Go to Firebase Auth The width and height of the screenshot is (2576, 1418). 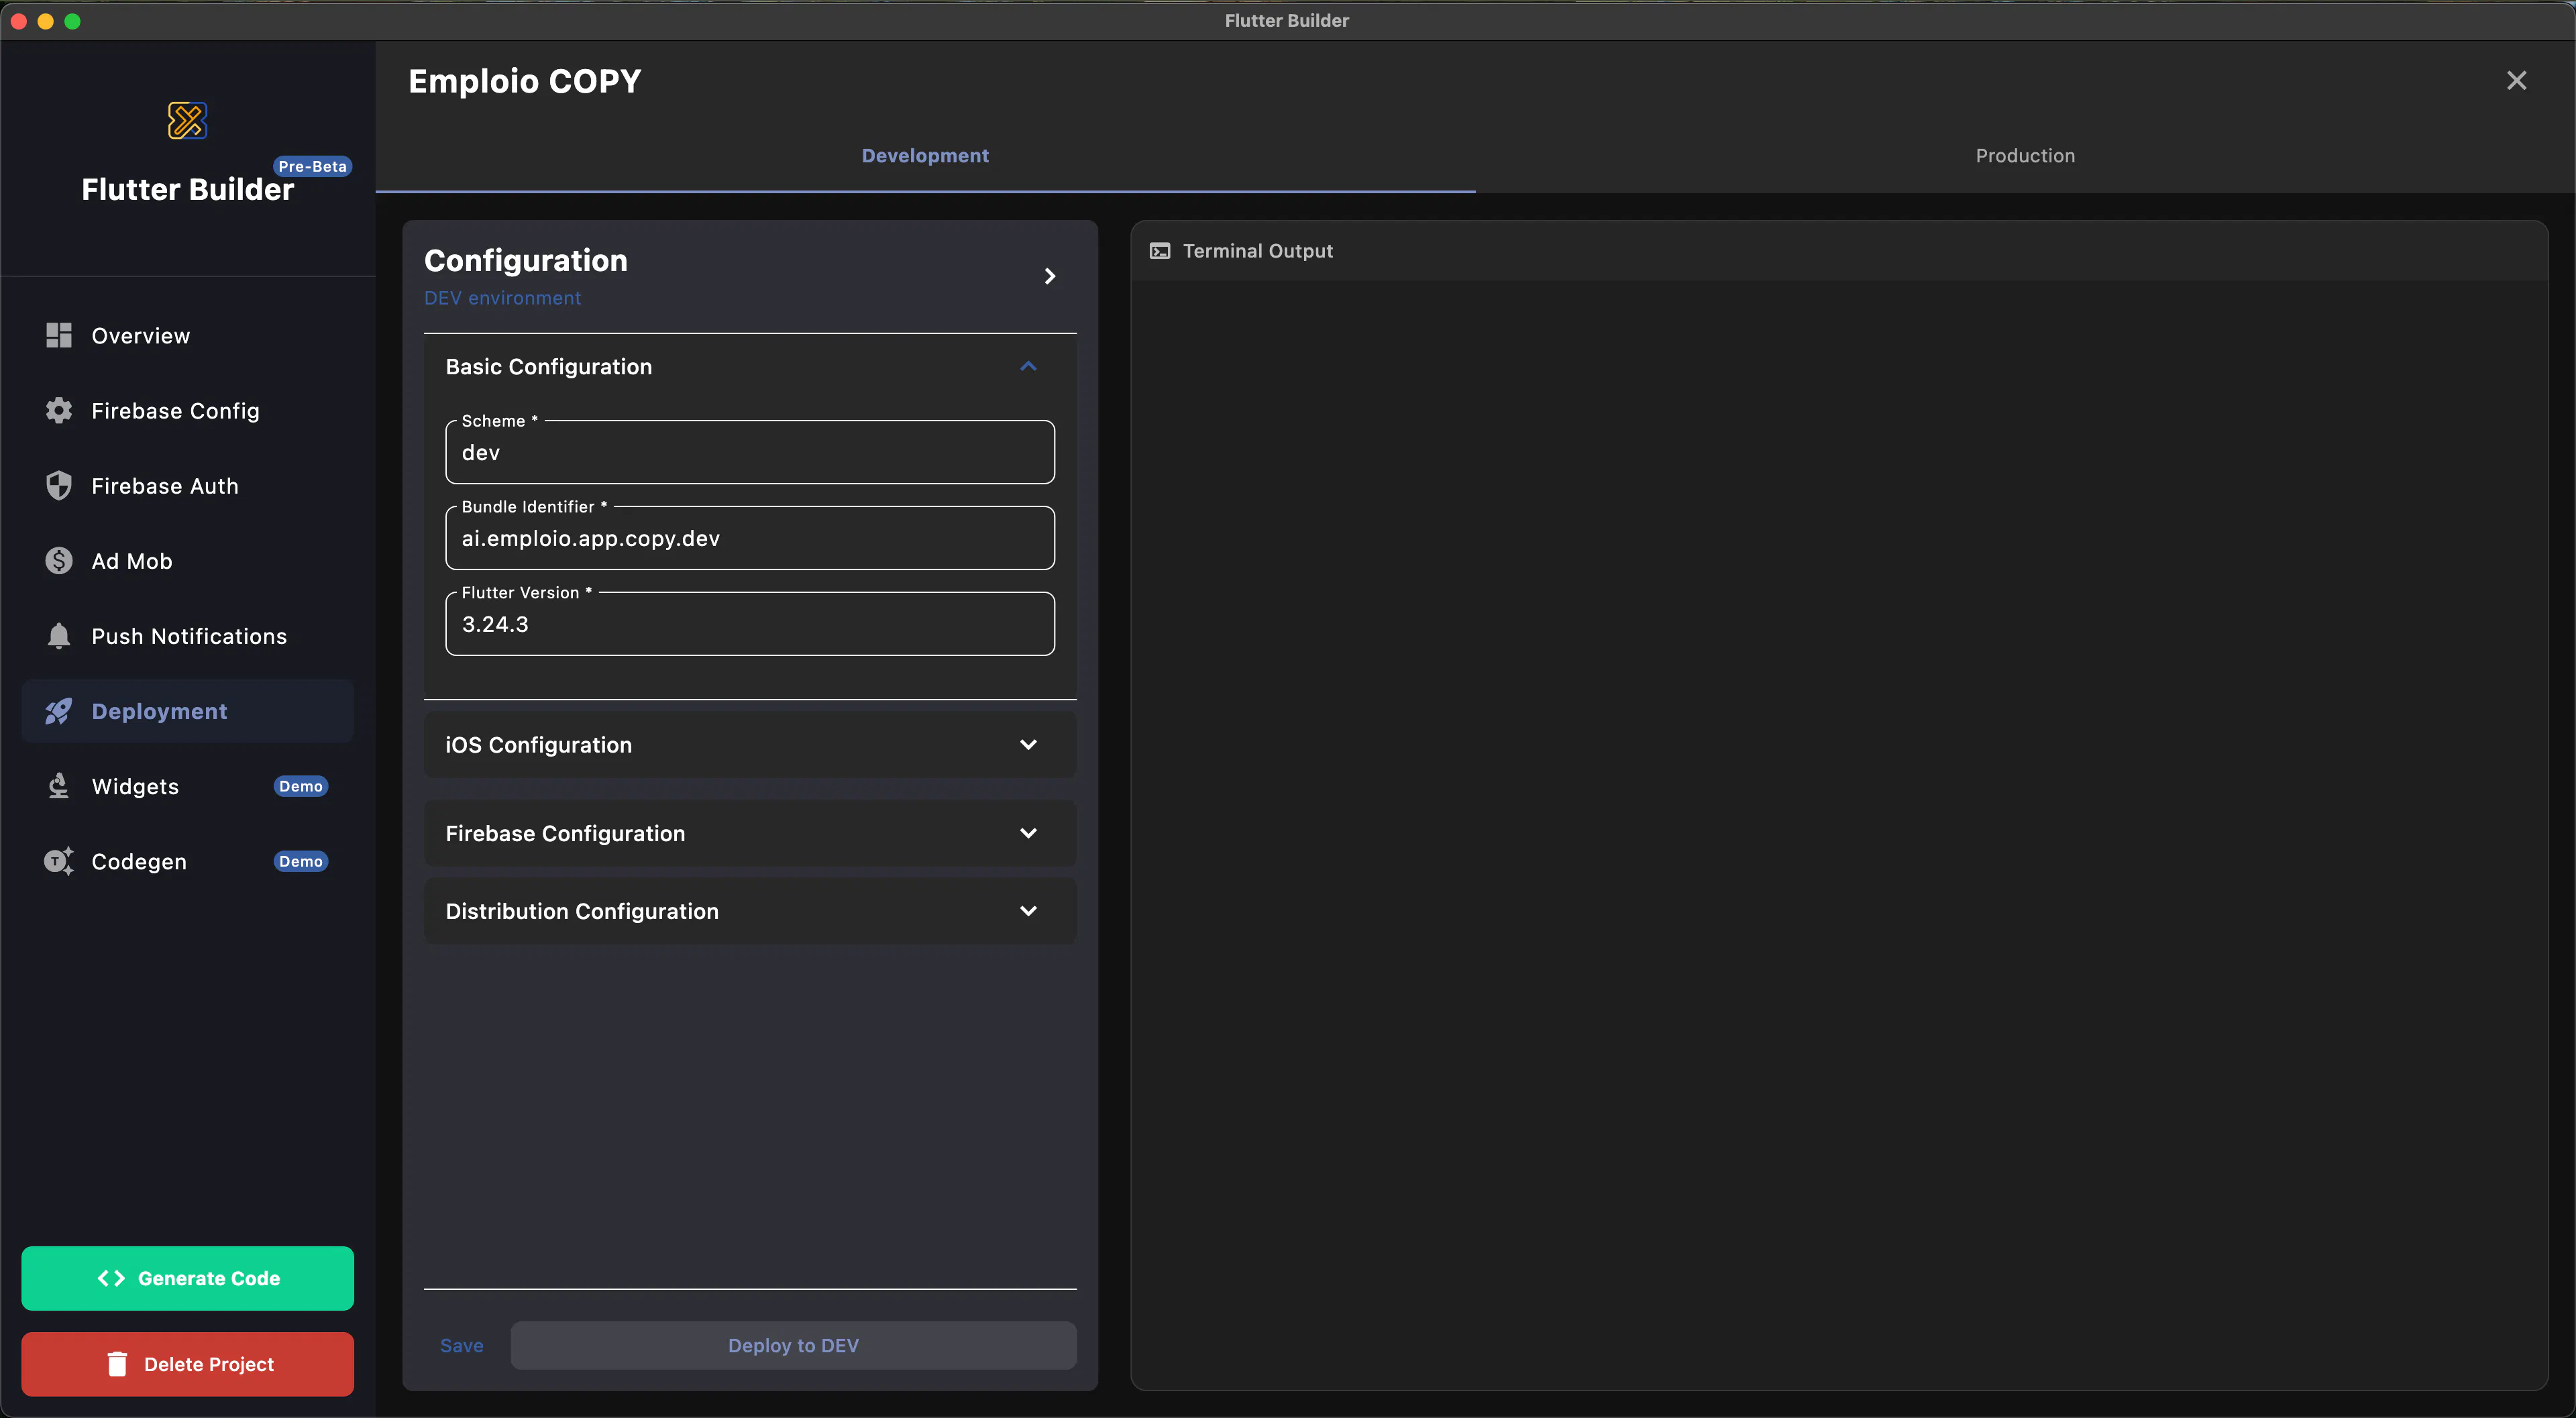point(187,486)
